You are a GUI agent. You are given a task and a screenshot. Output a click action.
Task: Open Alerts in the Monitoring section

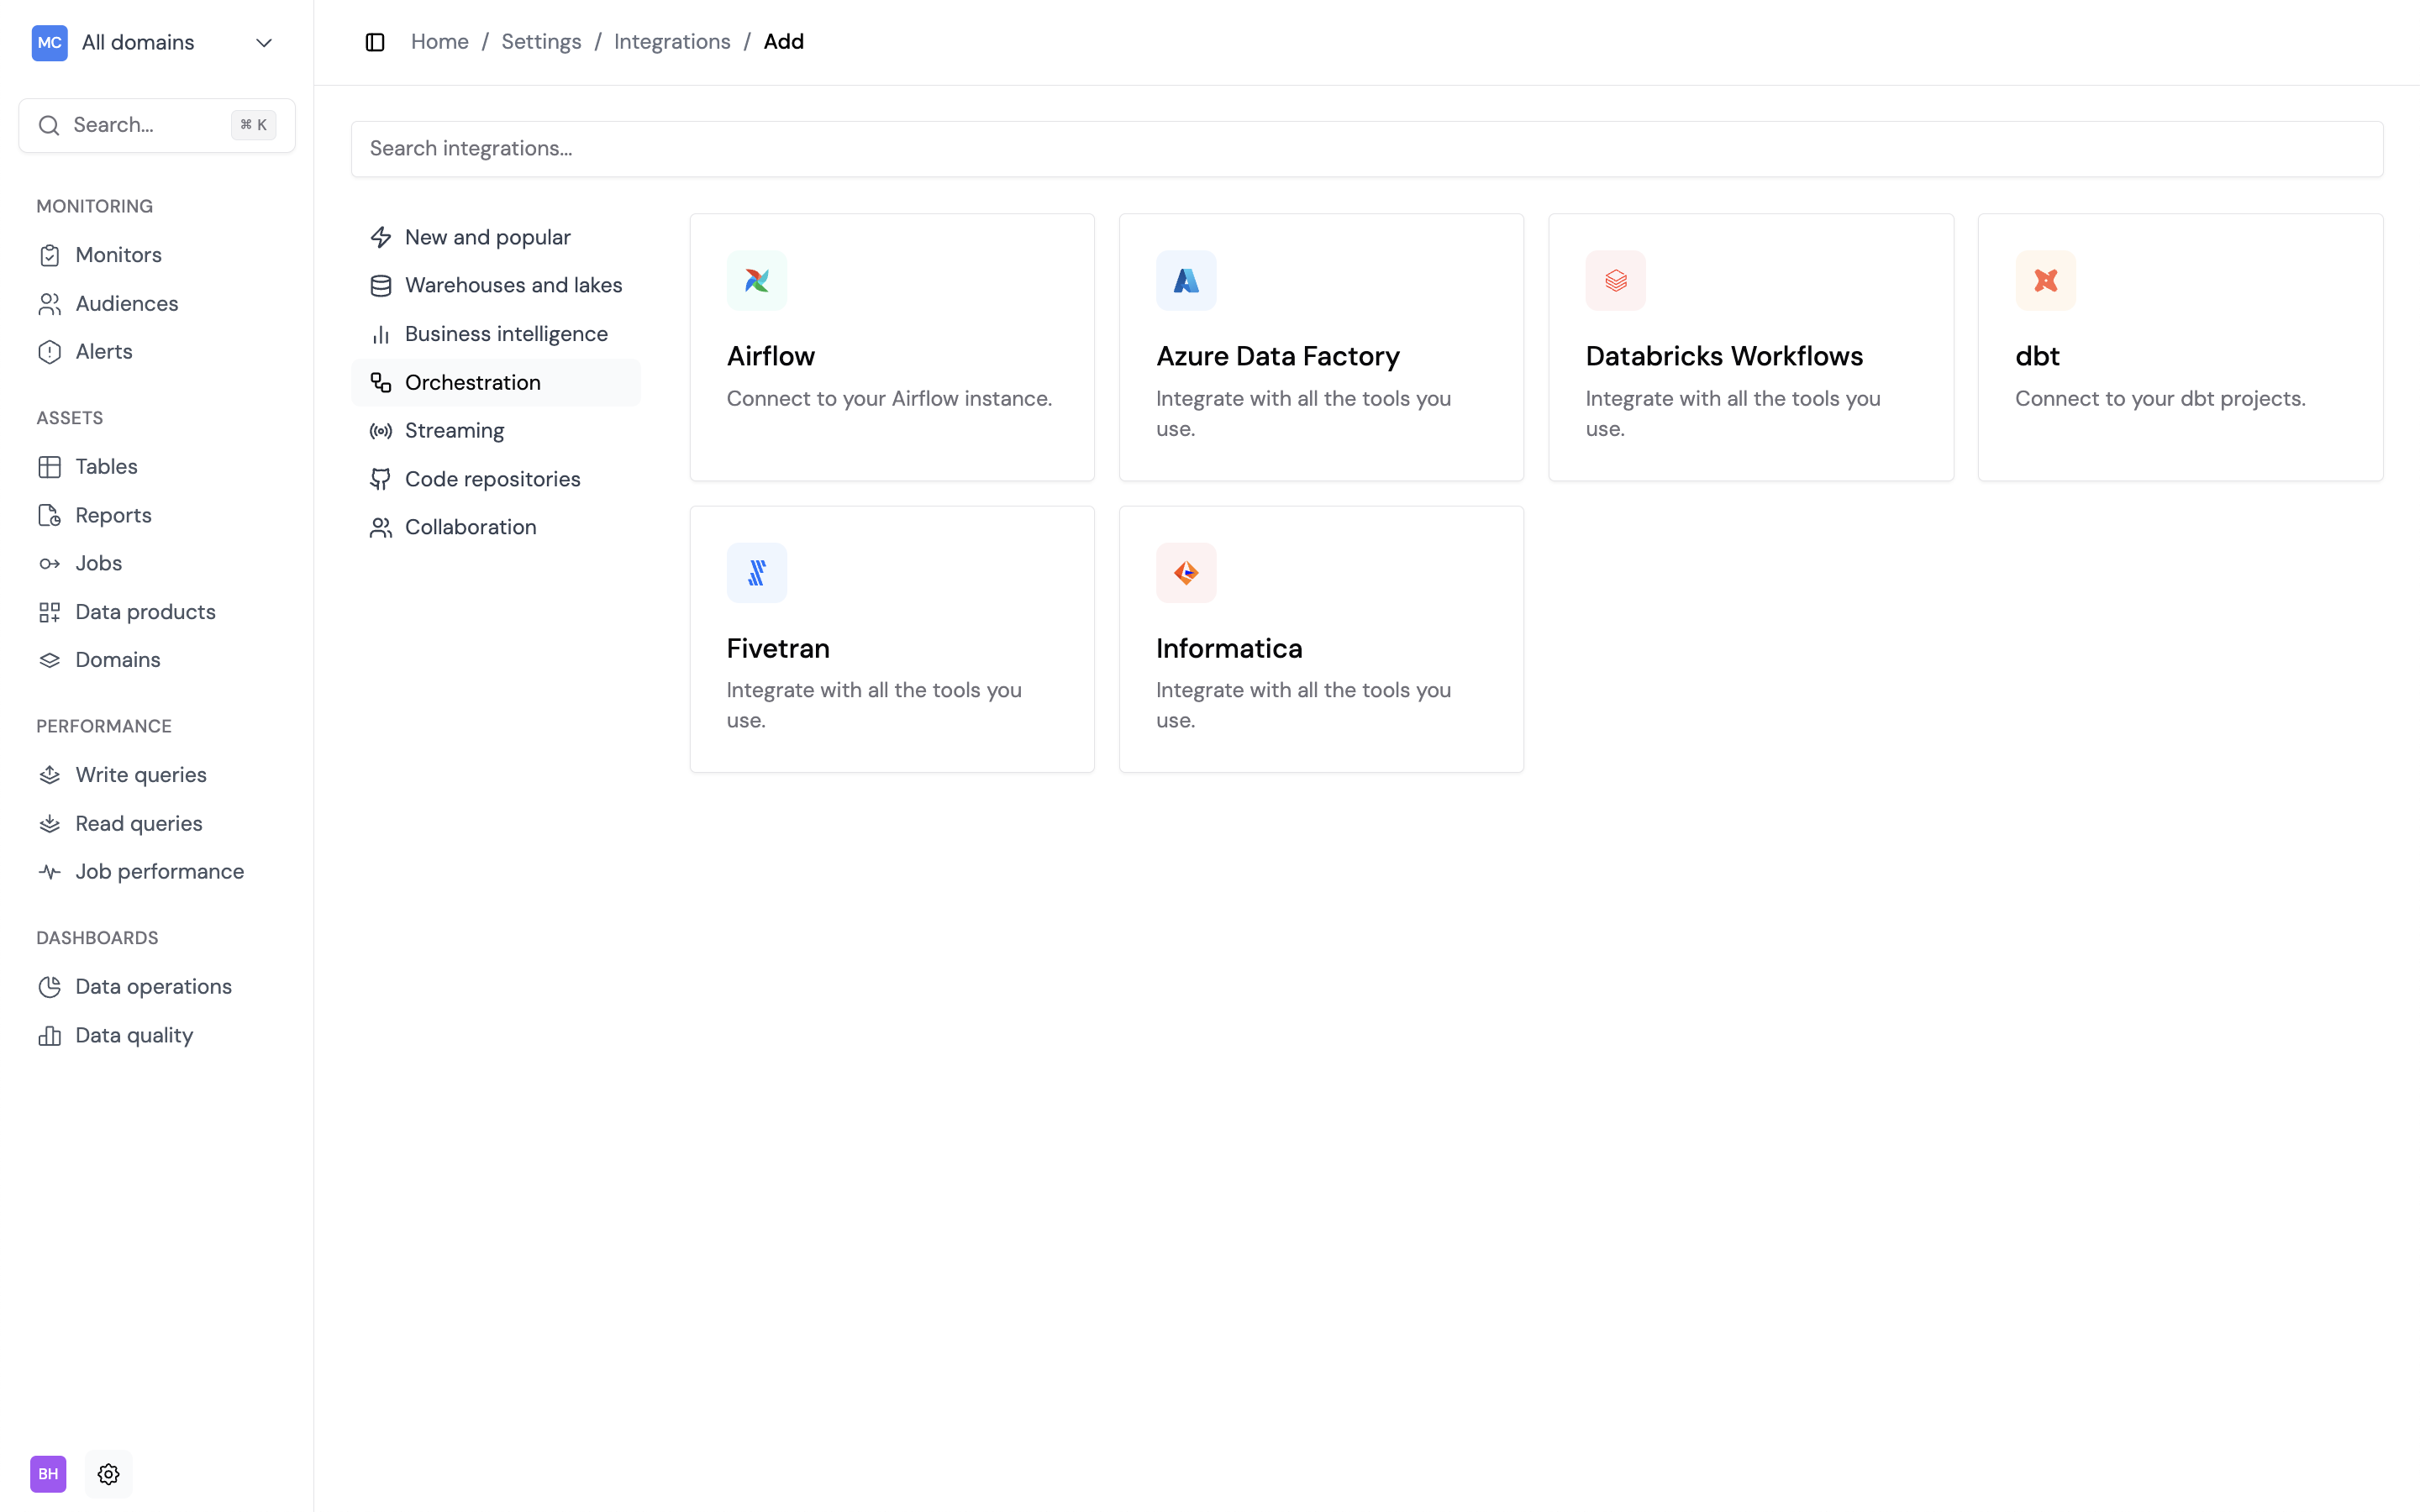point(104,351)
